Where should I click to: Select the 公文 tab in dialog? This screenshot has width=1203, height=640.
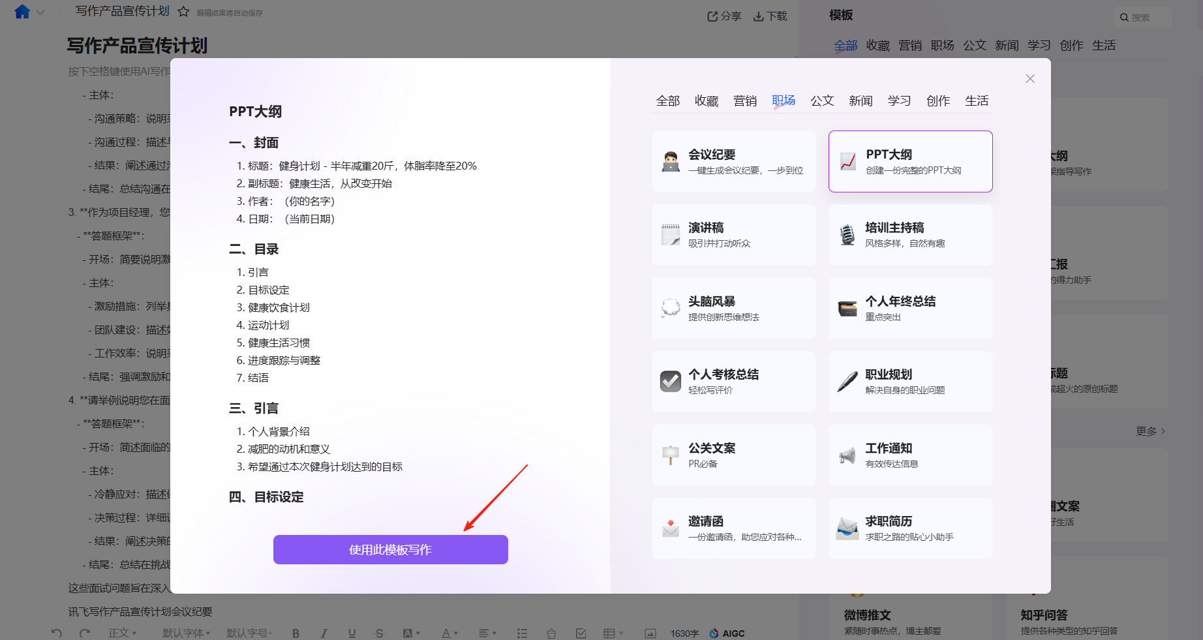pos(822,100)
